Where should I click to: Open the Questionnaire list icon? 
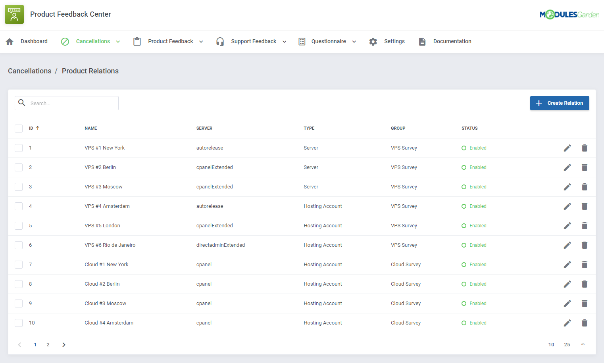[302, 41]
